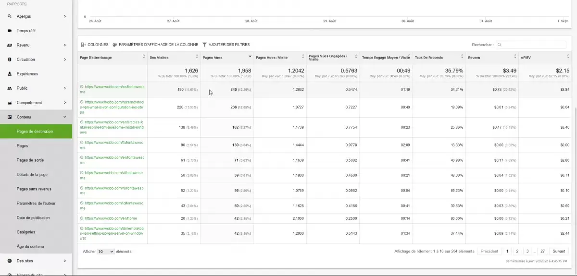
Task: Click clock icon beside es/fontawesome URL row
Action: point(82,87)
